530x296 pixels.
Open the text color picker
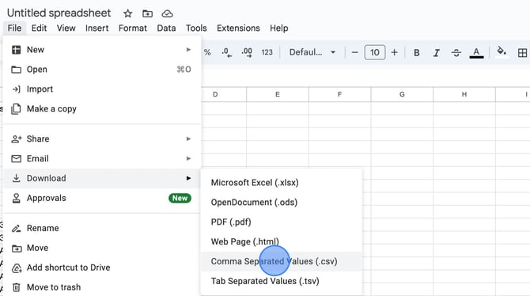476,52
